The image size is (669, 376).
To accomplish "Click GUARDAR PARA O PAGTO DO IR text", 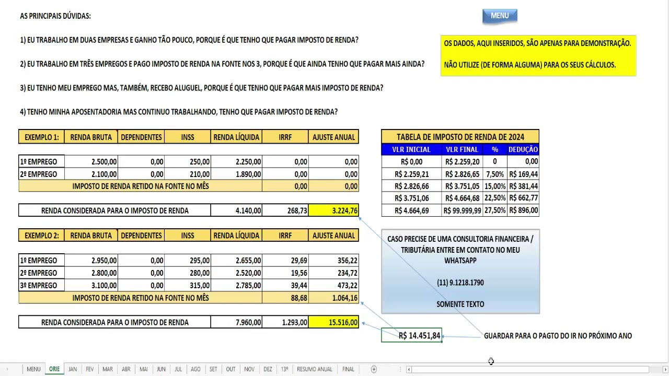I will [x=558, y=336].
